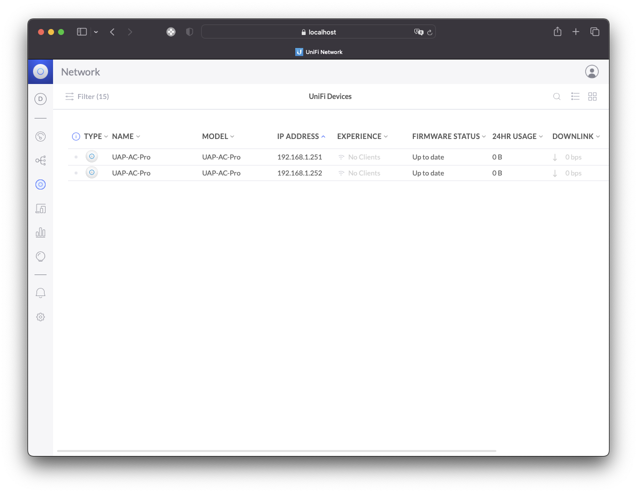Expand the MODEL column sort chevron

[232, 136]
